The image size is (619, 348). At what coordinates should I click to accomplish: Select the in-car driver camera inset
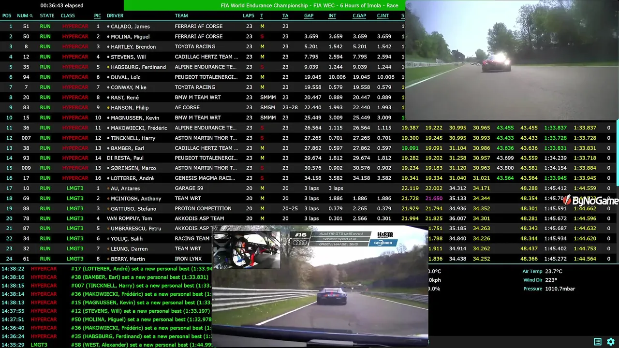(247, 250)
